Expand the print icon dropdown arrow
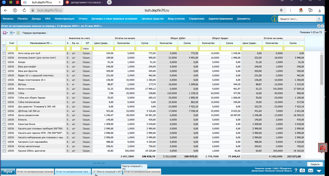This screenshot has width=329, height=176. (14, 33)
